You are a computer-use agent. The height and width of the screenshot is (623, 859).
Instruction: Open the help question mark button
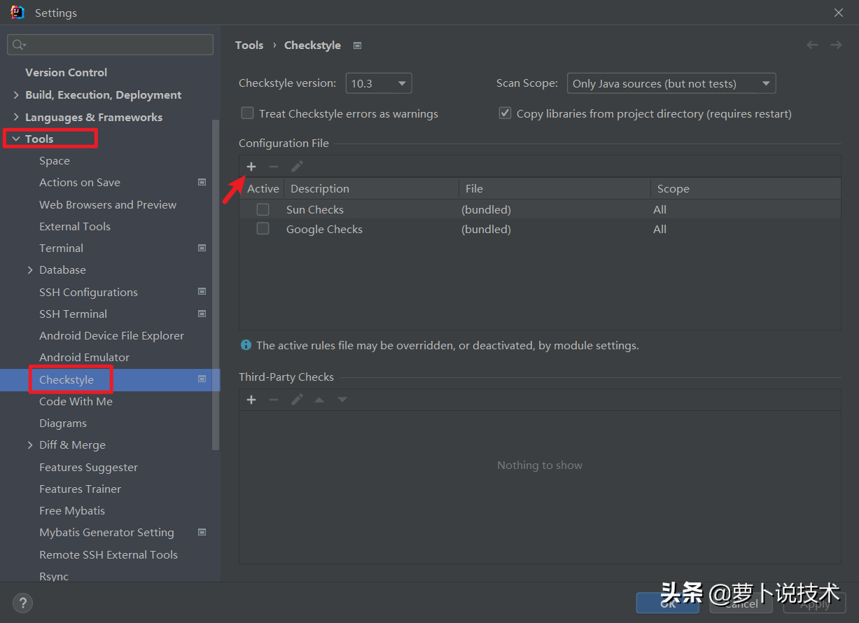[x=22, y=602]
